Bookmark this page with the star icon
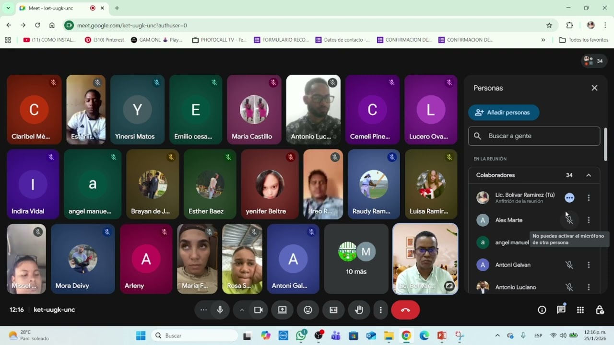Viewport: 614px width, 345px height. coord(549,25)
